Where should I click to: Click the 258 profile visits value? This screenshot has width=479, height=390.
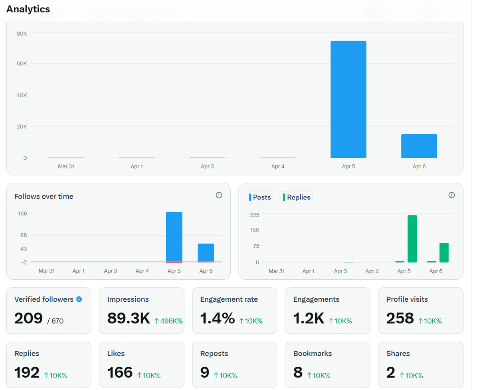400,318
